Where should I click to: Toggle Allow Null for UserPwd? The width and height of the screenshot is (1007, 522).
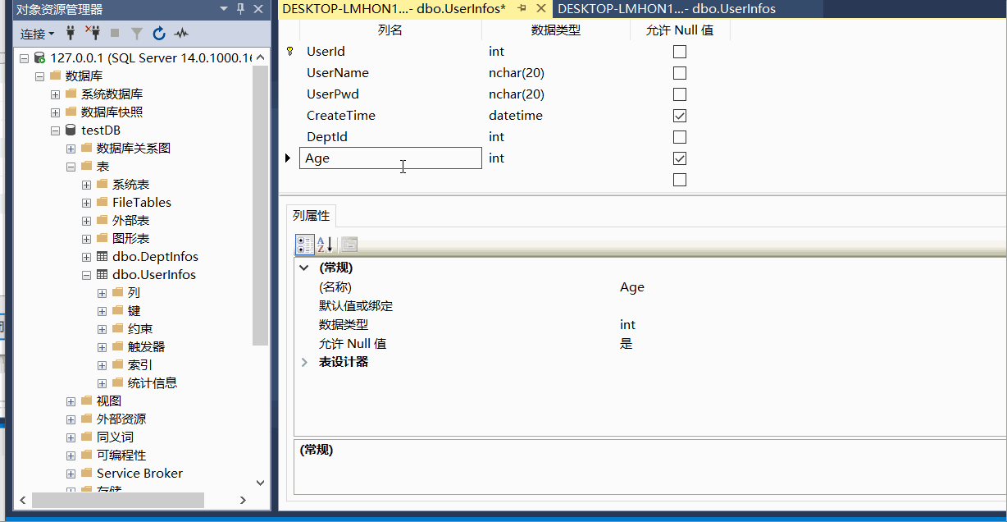pyautogui.click(x=680, y=94)
